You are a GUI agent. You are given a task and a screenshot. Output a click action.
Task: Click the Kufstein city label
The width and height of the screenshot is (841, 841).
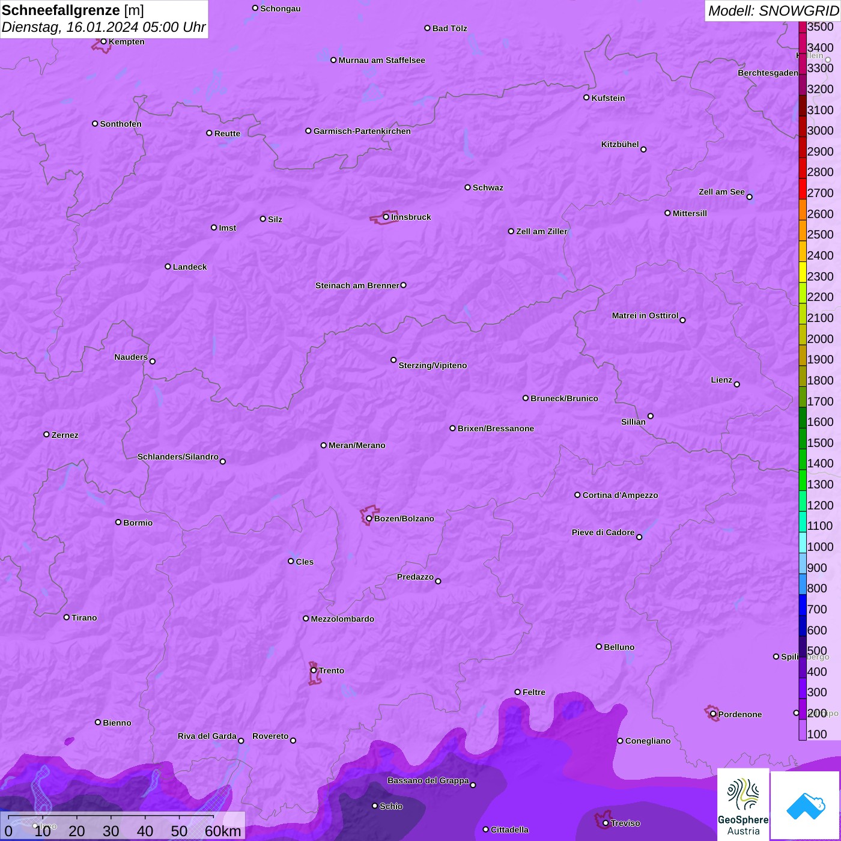pos(609,98)
